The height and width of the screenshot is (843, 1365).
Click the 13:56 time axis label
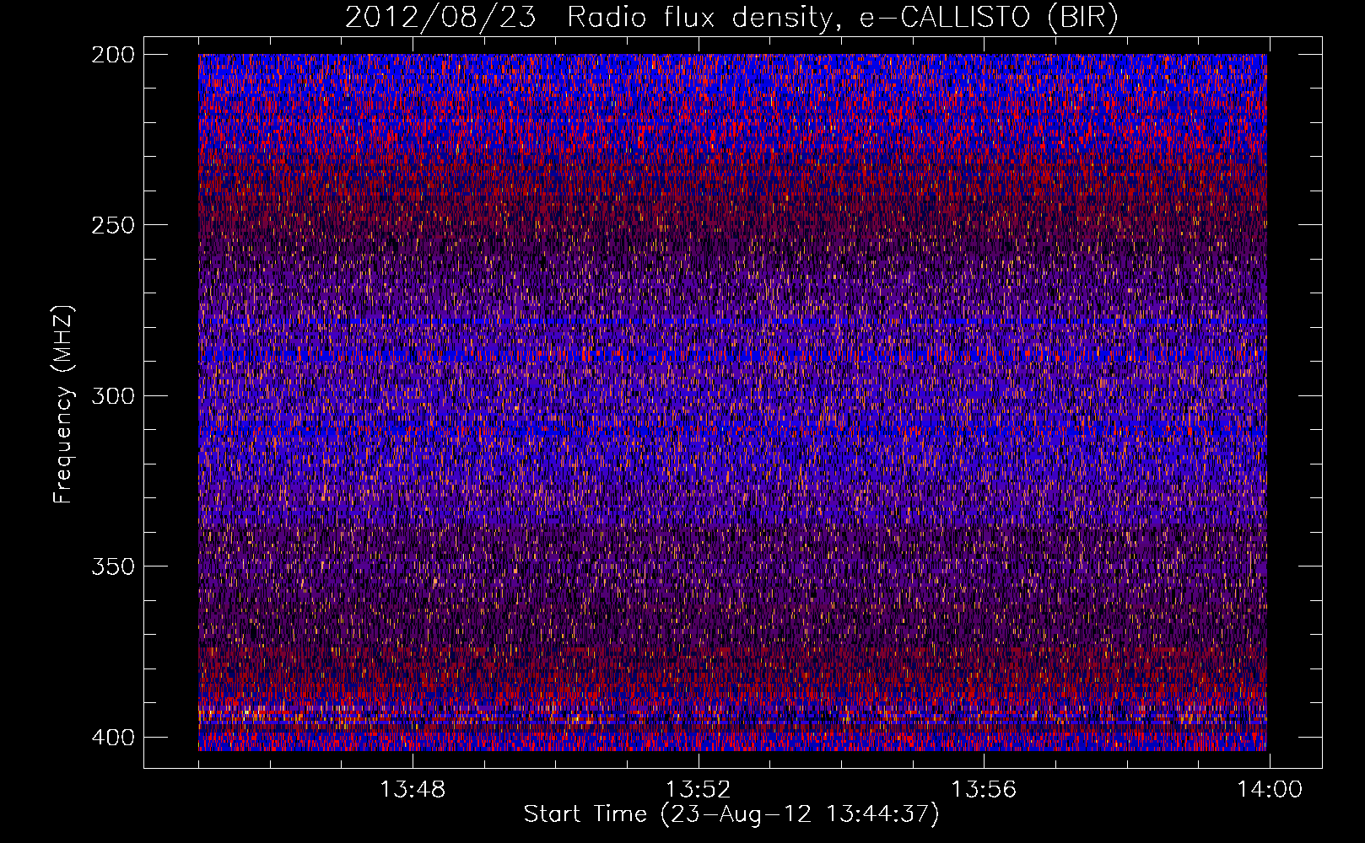(x=984, y=790)
